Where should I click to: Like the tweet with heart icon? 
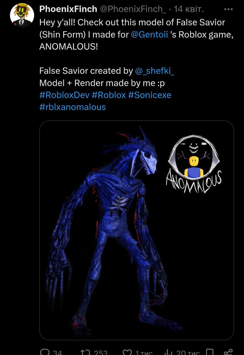[127, 352]
